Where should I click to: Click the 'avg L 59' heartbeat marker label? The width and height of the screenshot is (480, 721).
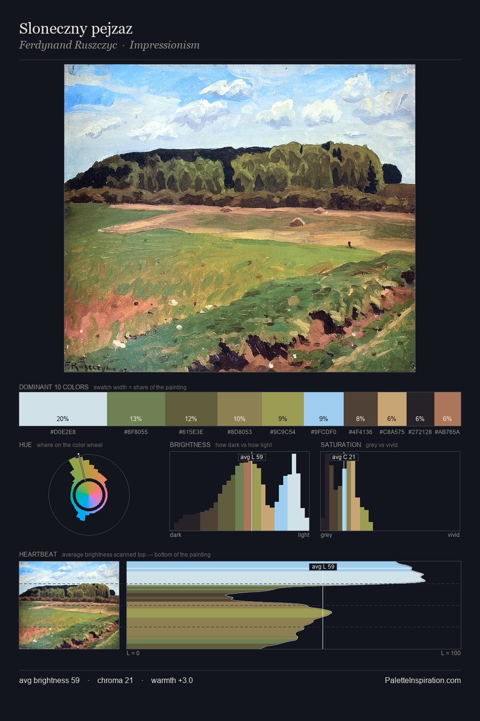323,567
